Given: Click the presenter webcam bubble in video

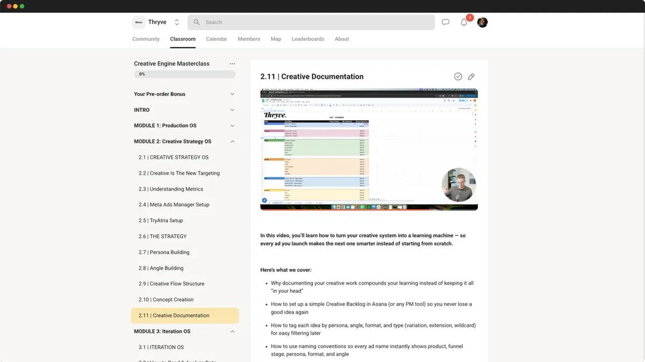Looking at the screenshot, I should click(458, 185).
